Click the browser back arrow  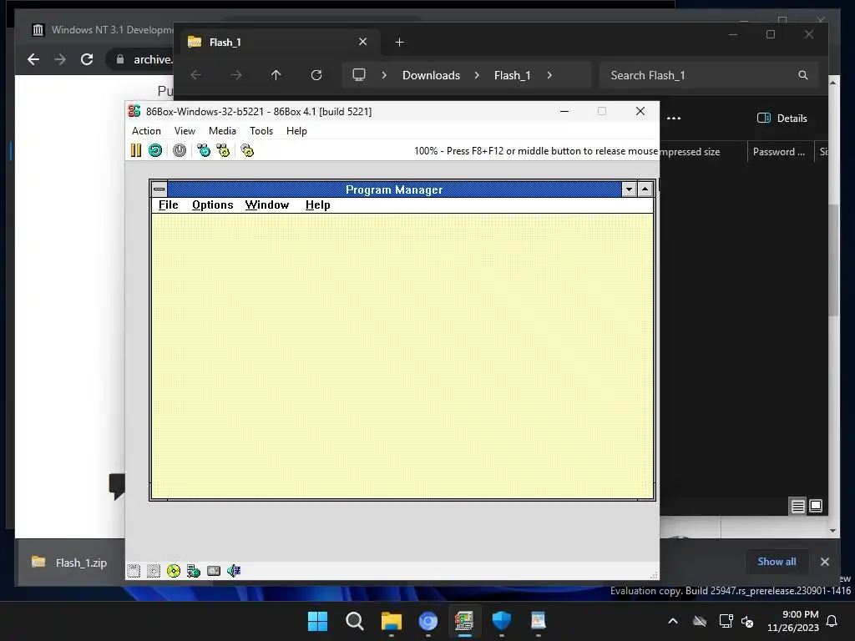click(x=33, y=59)
